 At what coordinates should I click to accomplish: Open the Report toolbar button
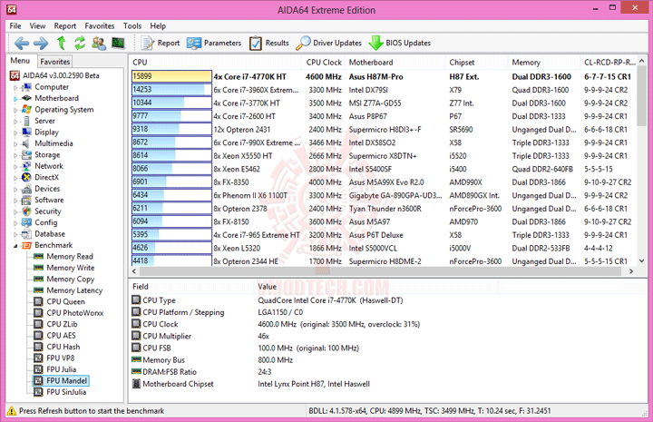(161, 43)
